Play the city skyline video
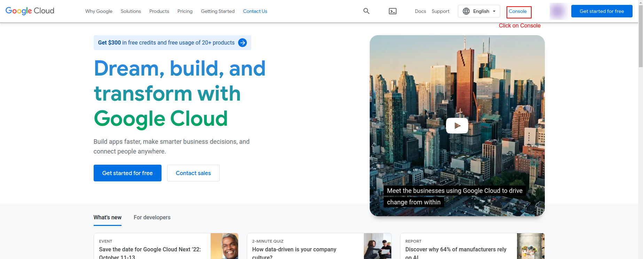The width and height of the screenshot is (643, 259). click(x=457, y=126)
